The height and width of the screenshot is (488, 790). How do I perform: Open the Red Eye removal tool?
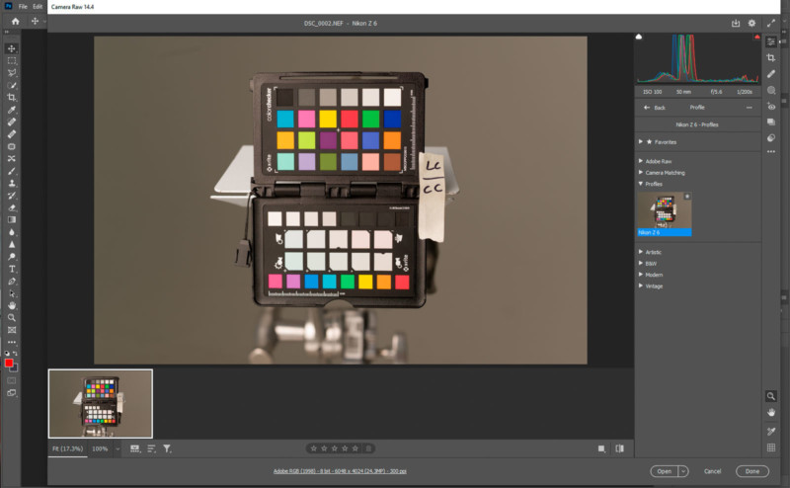[x=771, y=106]
